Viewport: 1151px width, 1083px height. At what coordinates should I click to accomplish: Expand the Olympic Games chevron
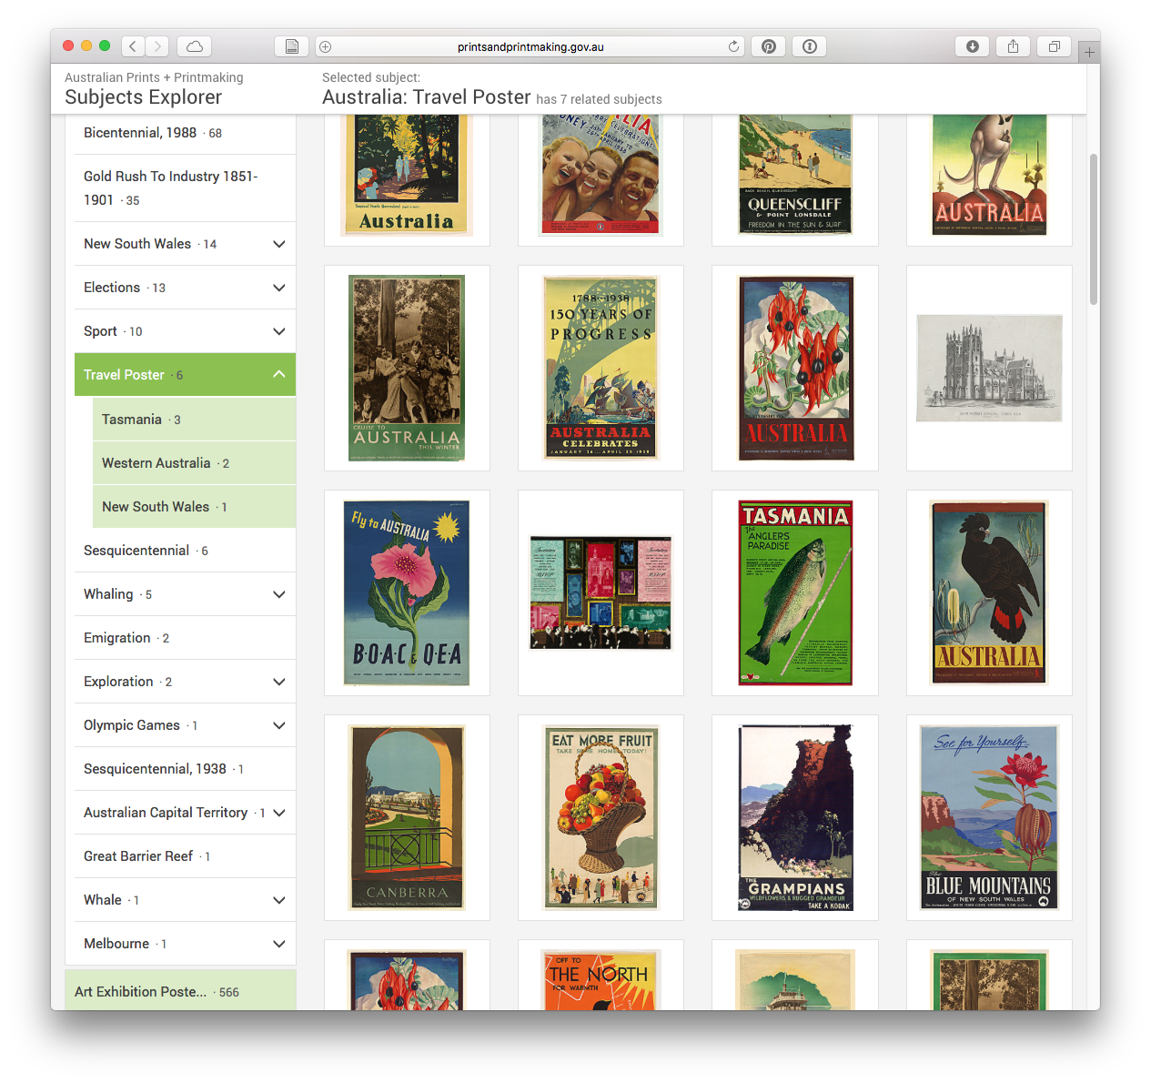click(x=279, y=725)
